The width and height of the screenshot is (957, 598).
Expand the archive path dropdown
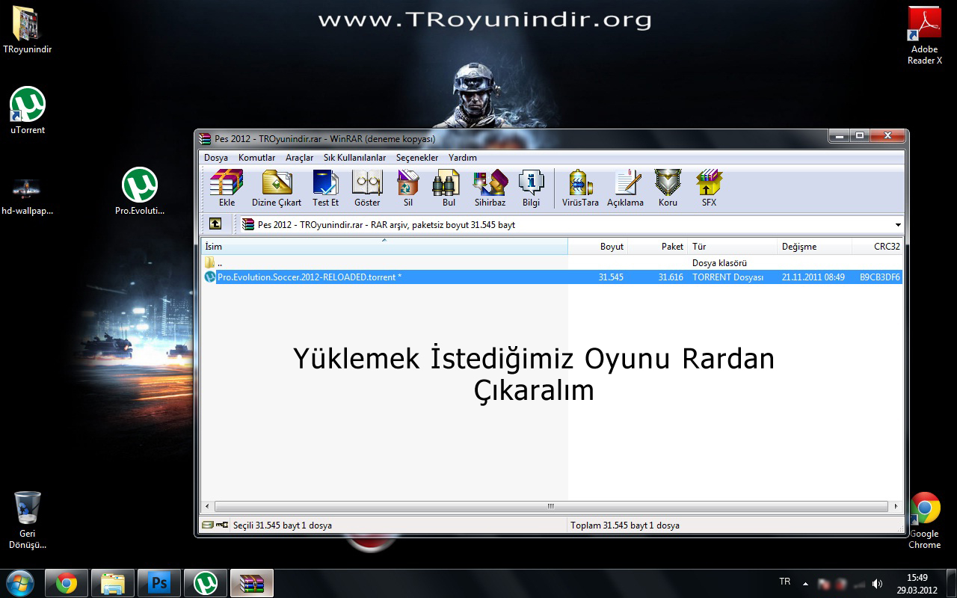(x=898, y=225)
